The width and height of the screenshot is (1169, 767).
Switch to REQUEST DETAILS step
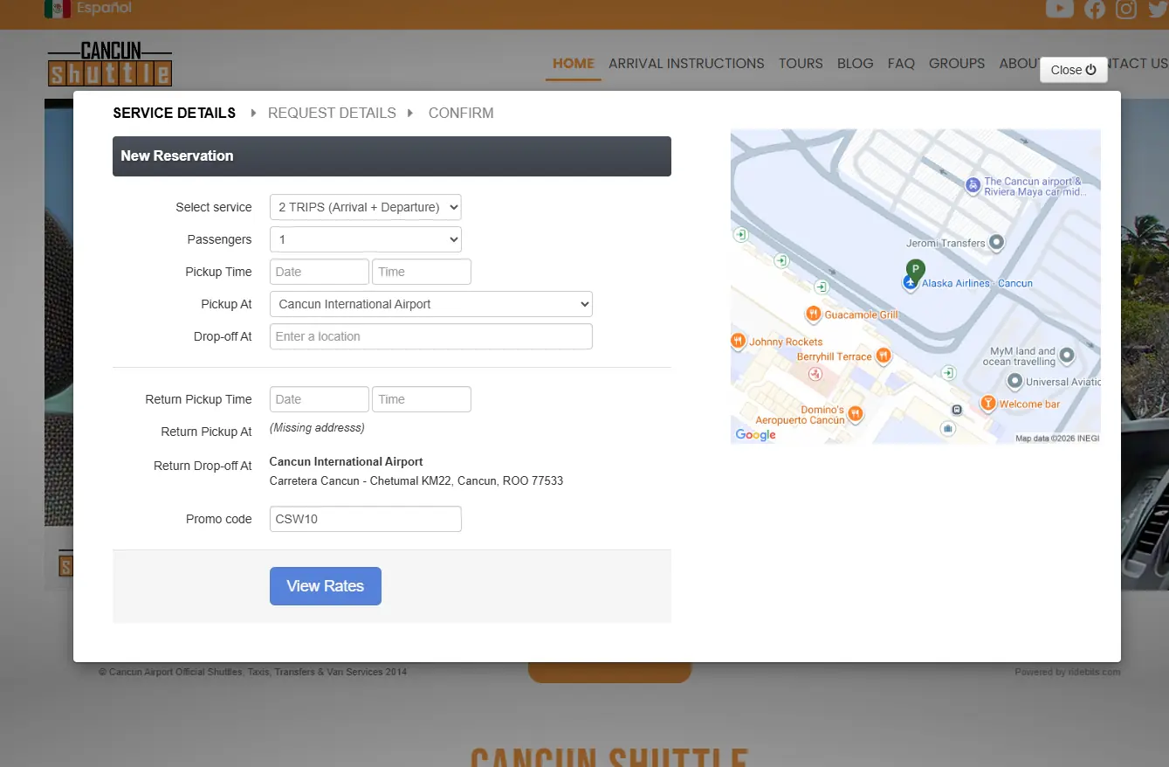coord(332,113)
